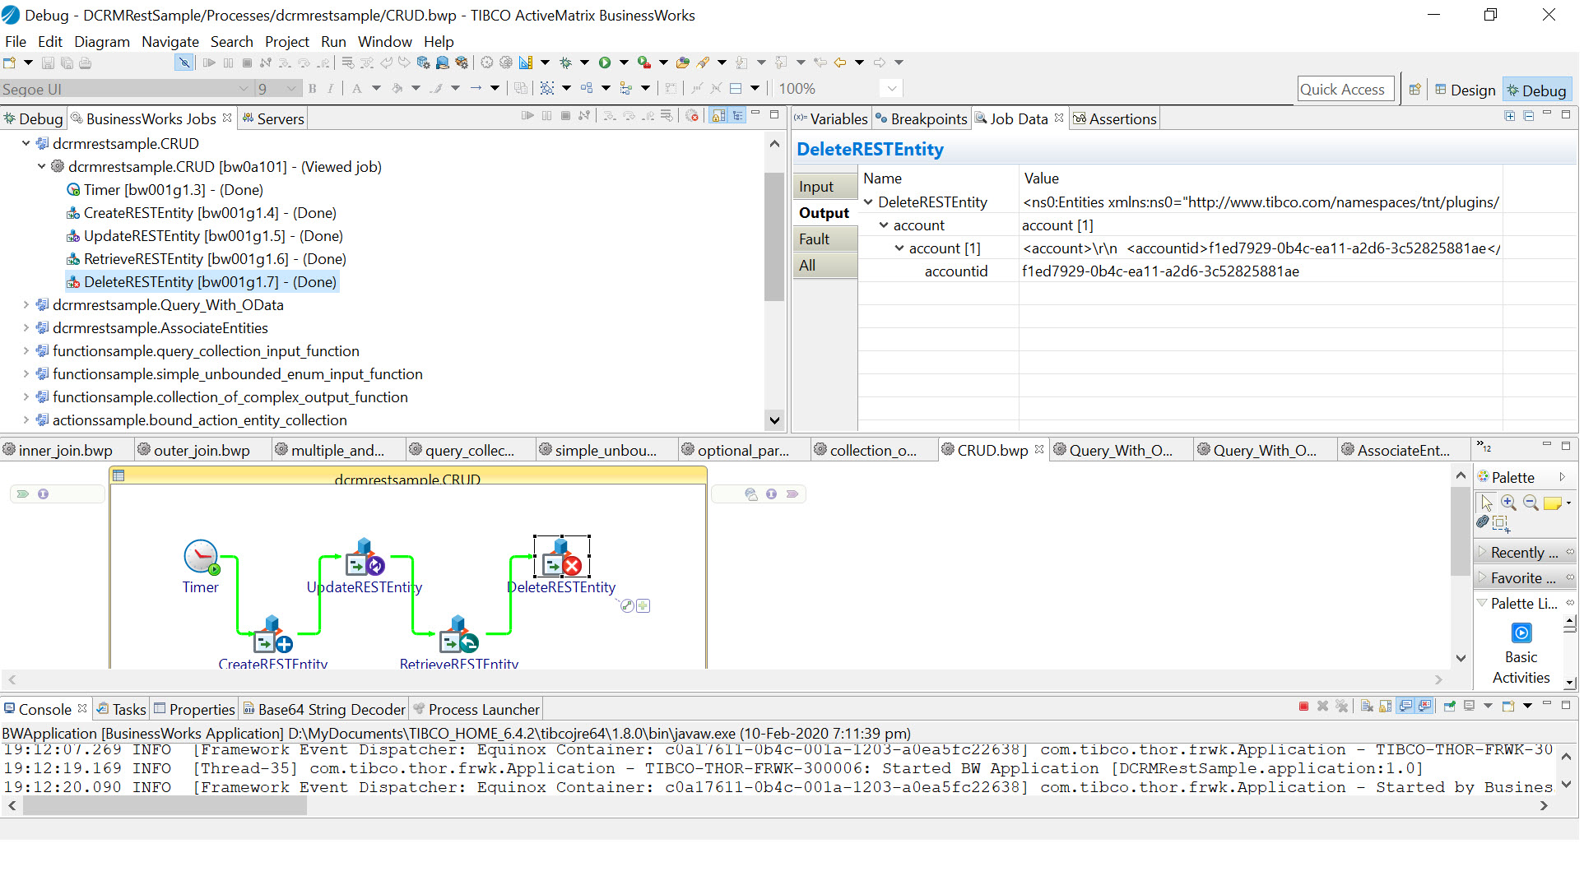Screen dimensions: 1584x876
Task: Collapse the DeleteRESTEntity node in Job Data
Action: click(868, 202)
